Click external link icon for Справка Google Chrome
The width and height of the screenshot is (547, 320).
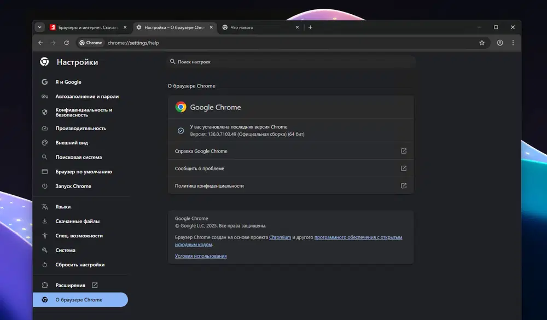(404, 151)
